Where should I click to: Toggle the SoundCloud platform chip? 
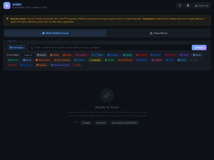tap(125, 60)
